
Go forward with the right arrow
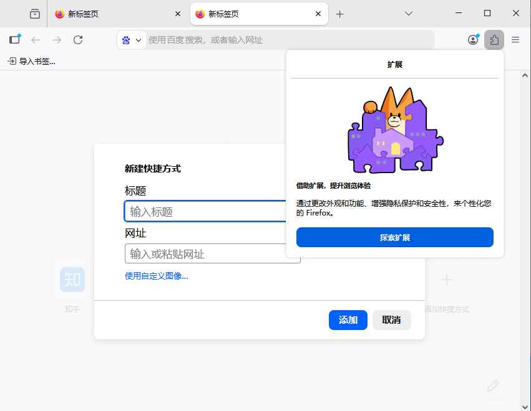pyautogui.click(x=57, y=40)
